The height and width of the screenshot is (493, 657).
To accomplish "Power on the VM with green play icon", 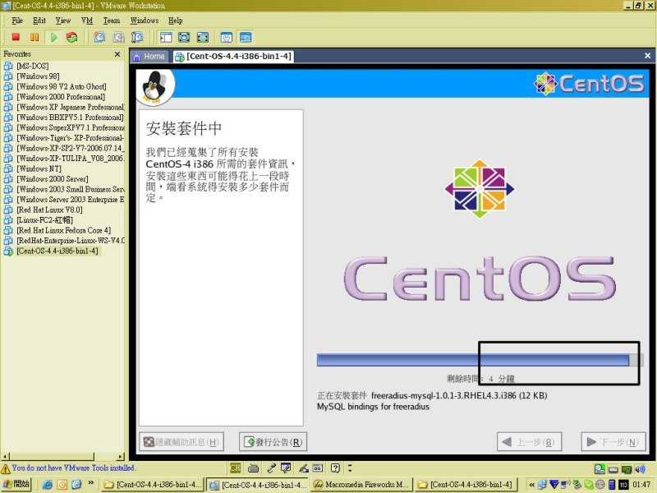I will coord(53,37).
